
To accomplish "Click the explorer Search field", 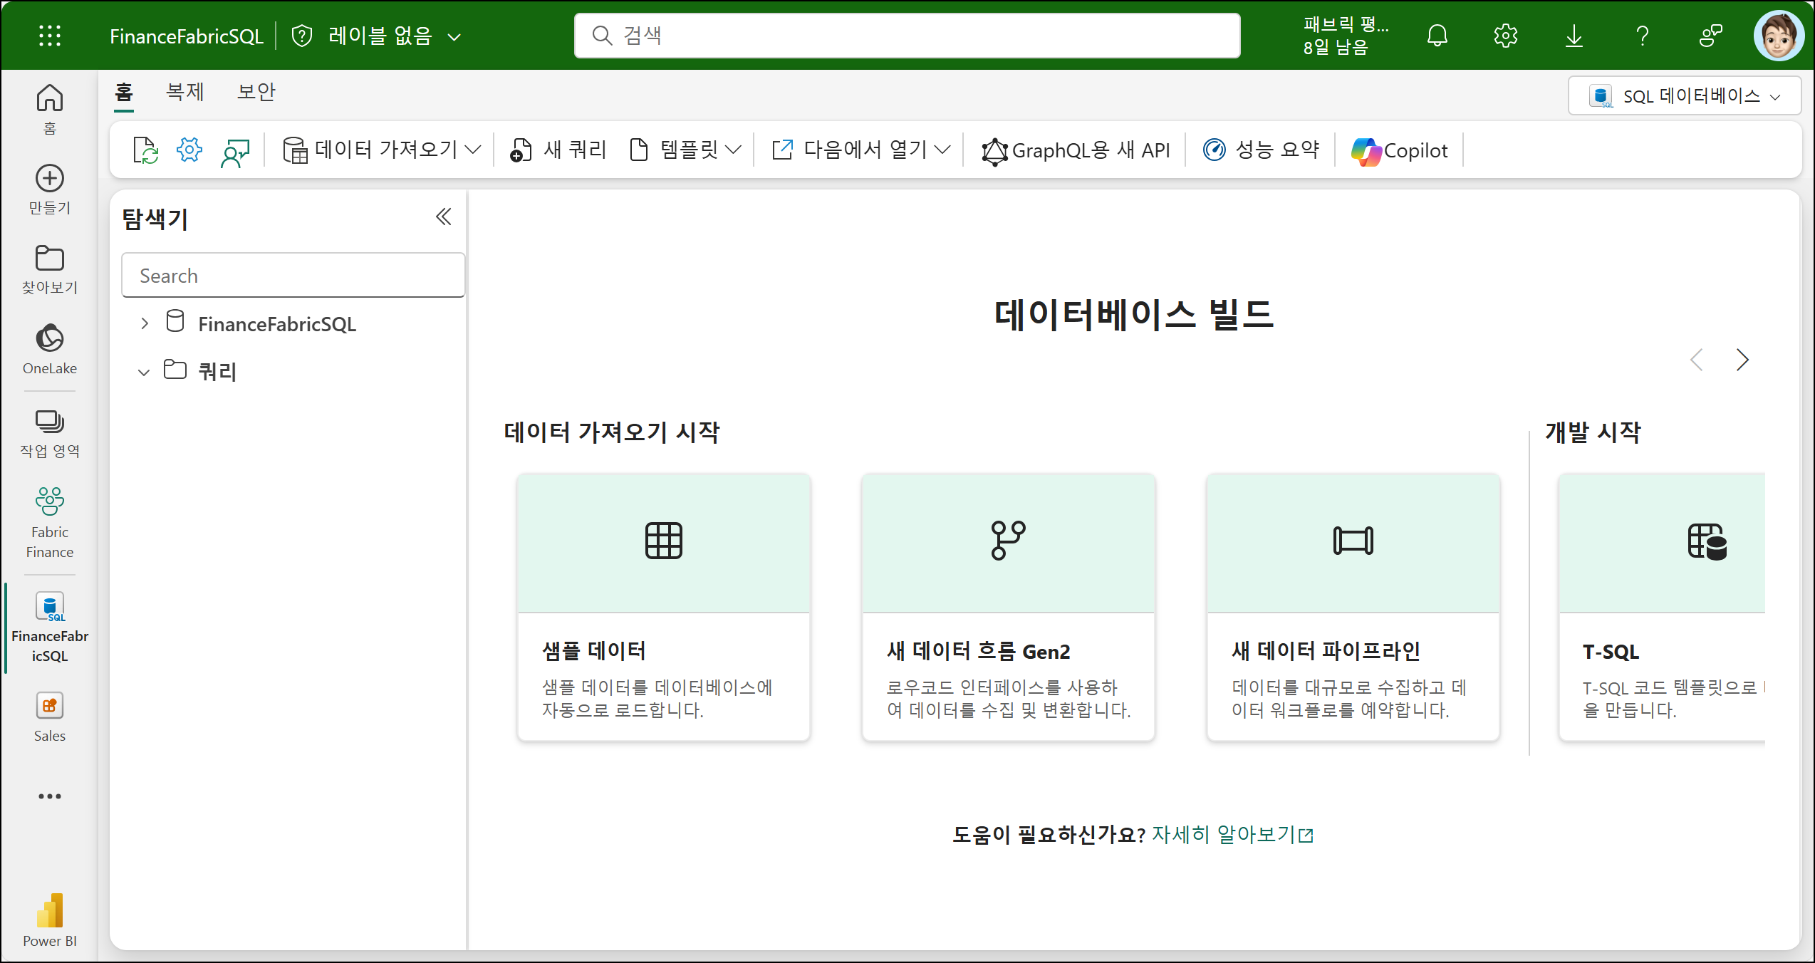I will tap(293, 275).
